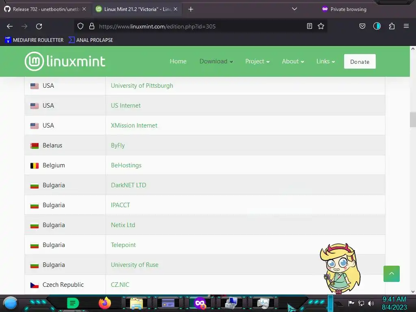Launch green notes app from taskbar
The width and height of the screenshot is (416, 312).
[x=73, y=303]
